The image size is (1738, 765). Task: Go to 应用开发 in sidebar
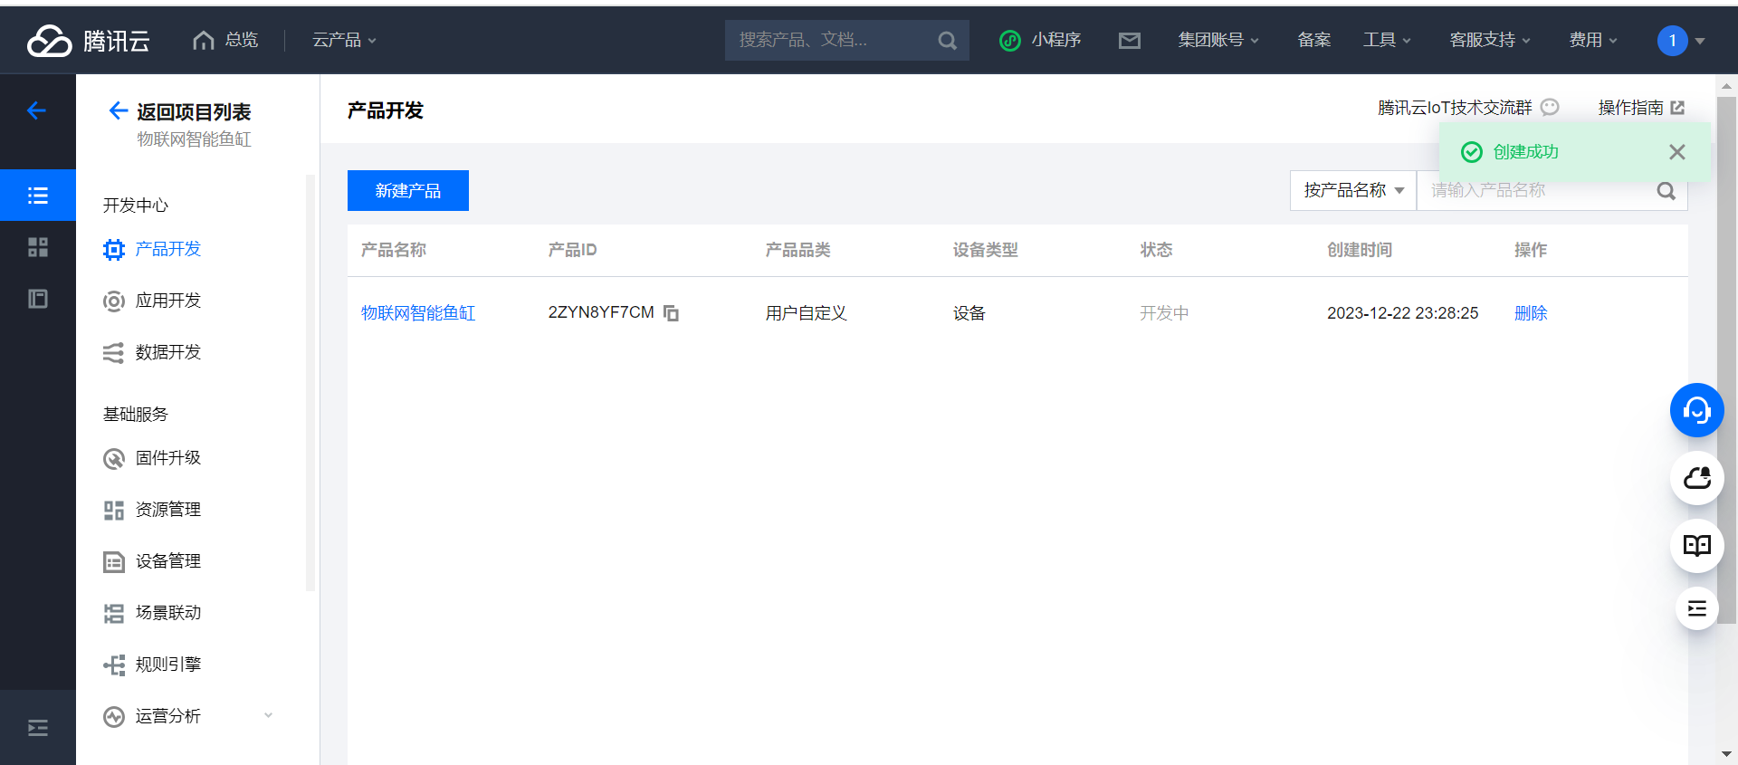pos(168,301)
